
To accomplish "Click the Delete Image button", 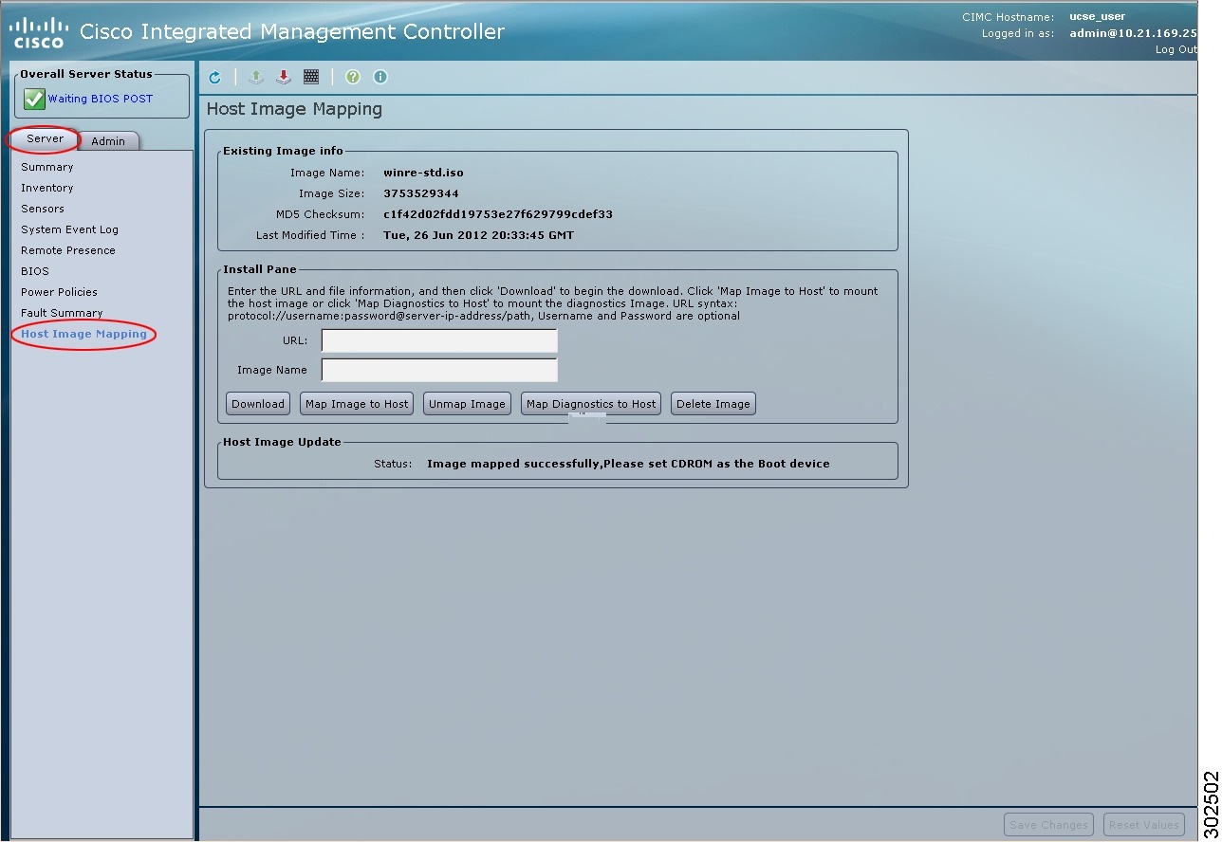I will (713, 404).
